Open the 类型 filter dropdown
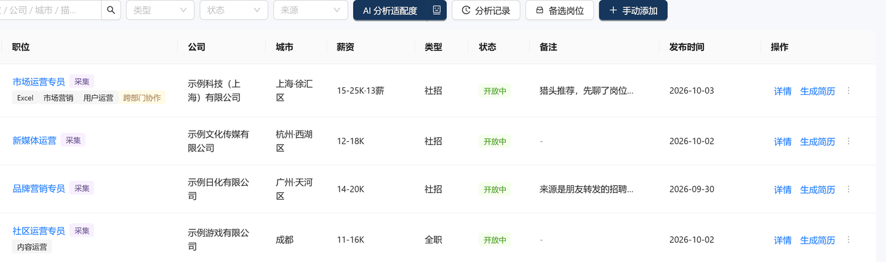 160,10
